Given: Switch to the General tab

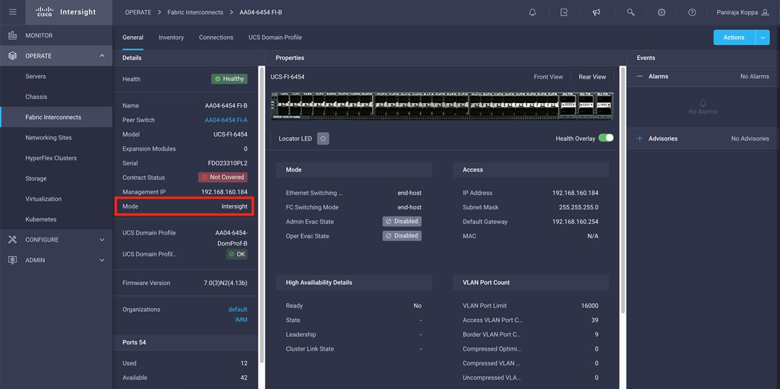Looking at the screenshot, I should pos(133,38).
